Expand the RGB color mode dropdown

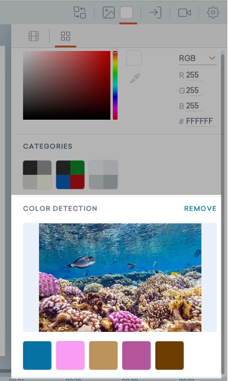coord(197,58)
